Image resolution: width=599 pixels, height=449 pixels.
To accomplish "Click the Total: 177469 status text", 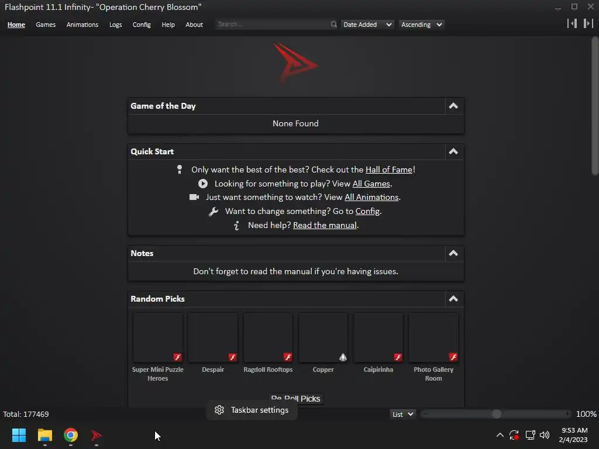I will pos(26,415).
